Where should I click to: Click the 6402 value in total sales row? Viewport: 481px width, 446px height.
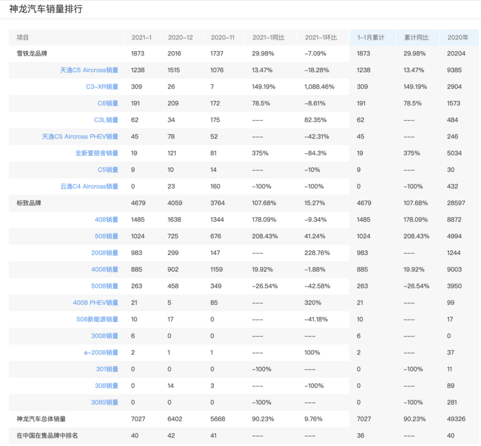[x=175, y=419]
